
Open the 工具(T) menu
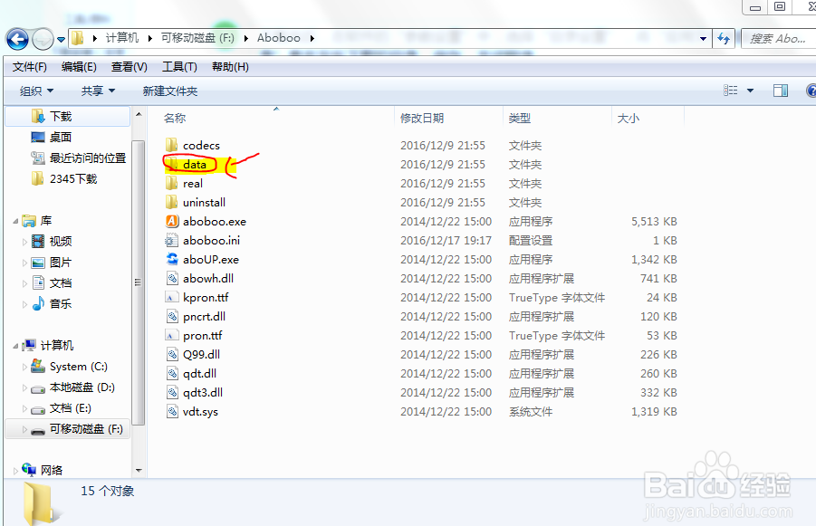coord(179,67)
